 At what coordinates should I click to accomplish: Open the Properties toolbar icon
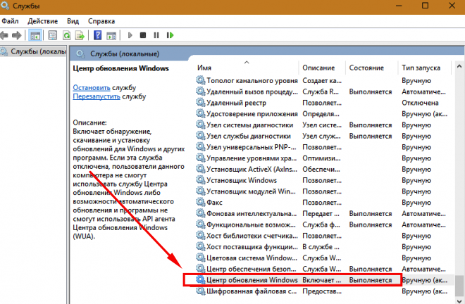[x=53, y=36]
